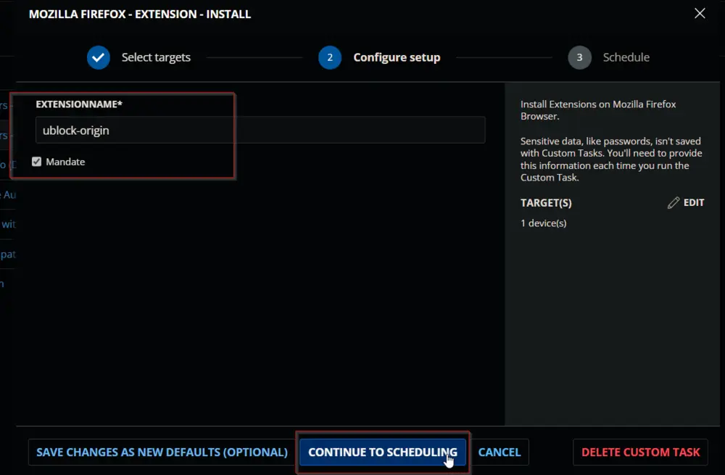Click 'Install Extensions on Mozilla Firefox Browser' text
The image size is (725, 475).
[x=598, y=110]
